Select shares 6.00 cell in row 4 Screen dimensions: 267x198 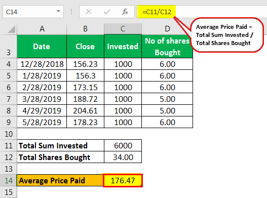click(x=167, y=64)
